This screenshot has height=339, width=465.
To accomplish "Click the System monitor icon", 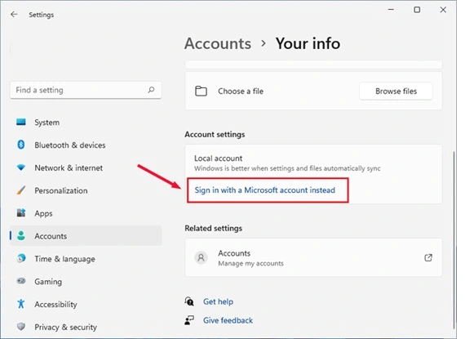I will click(x=21, y=122).
